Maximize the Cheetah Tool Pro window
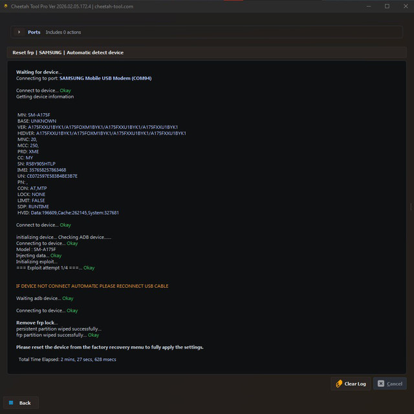 pyautogui.click(x=387, y=6)
